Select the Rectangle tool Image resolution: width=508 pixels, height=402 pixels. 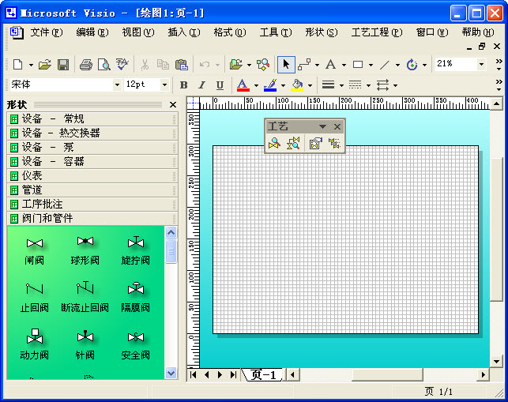coord(358,65)
